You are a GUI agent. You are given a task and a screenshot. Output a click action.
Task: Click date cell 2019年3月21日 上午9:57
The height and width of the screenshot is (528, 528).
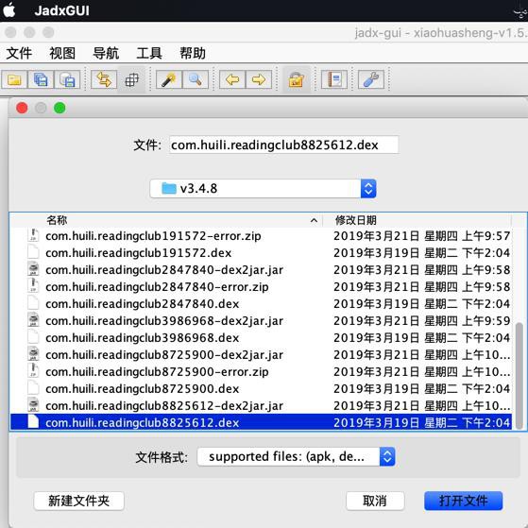421,236
